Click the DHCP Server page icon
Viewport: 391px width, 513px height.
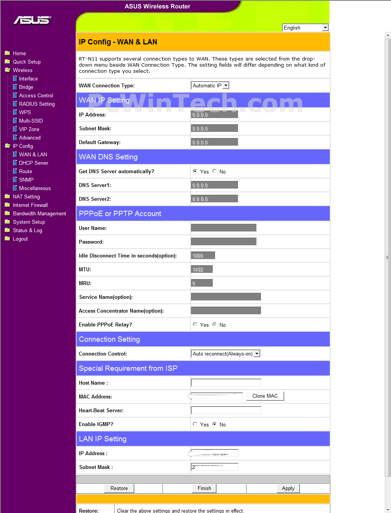click(x=15, y=163)
